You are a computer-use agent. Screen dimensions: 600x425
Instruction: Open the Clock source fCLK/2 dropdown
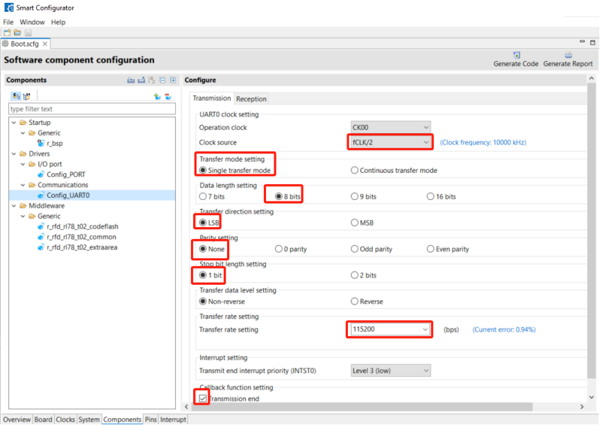click(390, 142)
